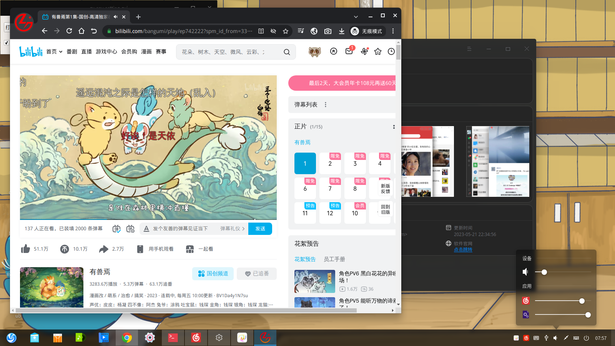Select episode 2
This screenshot has width=615, height=346.
(330, 163)
